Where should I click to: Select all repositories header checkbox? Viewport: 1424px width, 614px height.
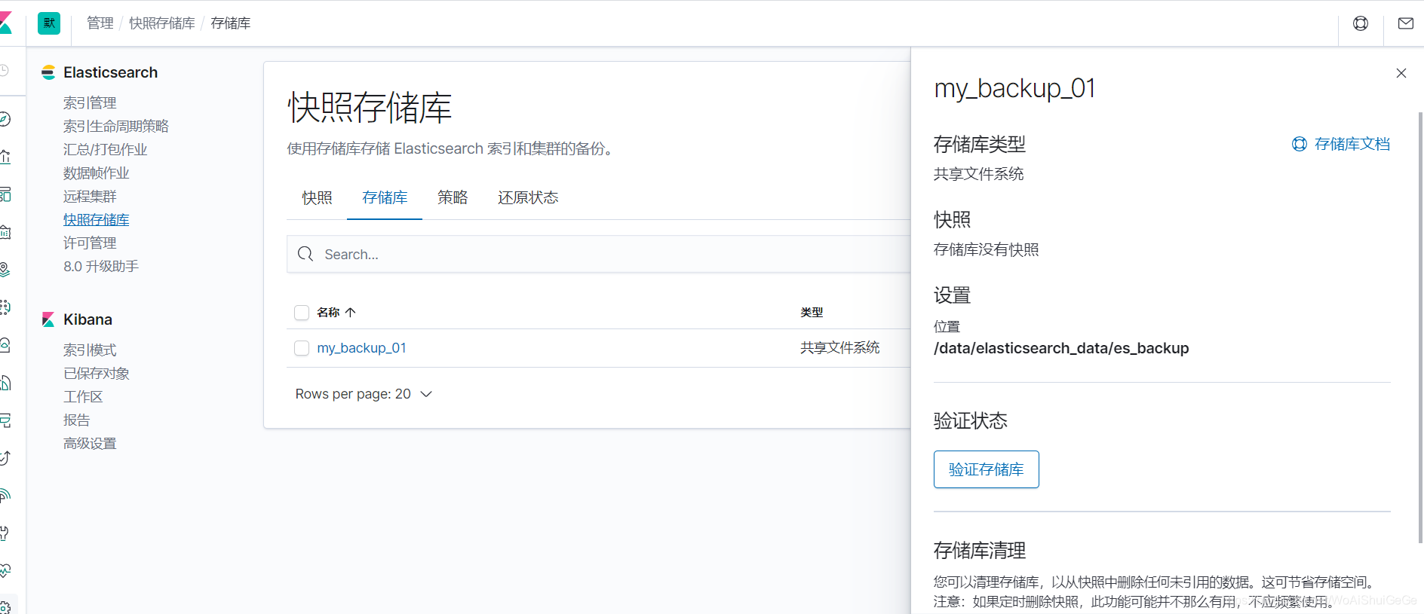(302, 313)
